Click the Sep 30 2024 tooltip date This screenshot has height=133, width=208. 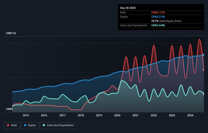pos(128,8)
